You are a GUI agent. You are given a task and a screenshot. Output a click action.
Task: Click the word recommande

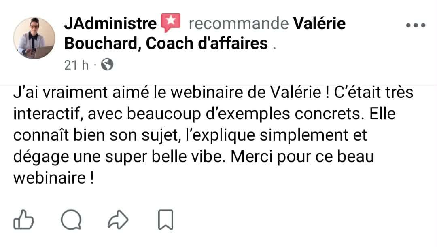point(239,23)
